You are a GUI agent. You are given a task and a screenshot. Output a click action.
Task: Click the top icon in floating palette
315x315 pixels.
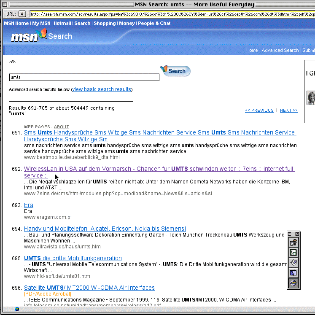pos(293,242)
